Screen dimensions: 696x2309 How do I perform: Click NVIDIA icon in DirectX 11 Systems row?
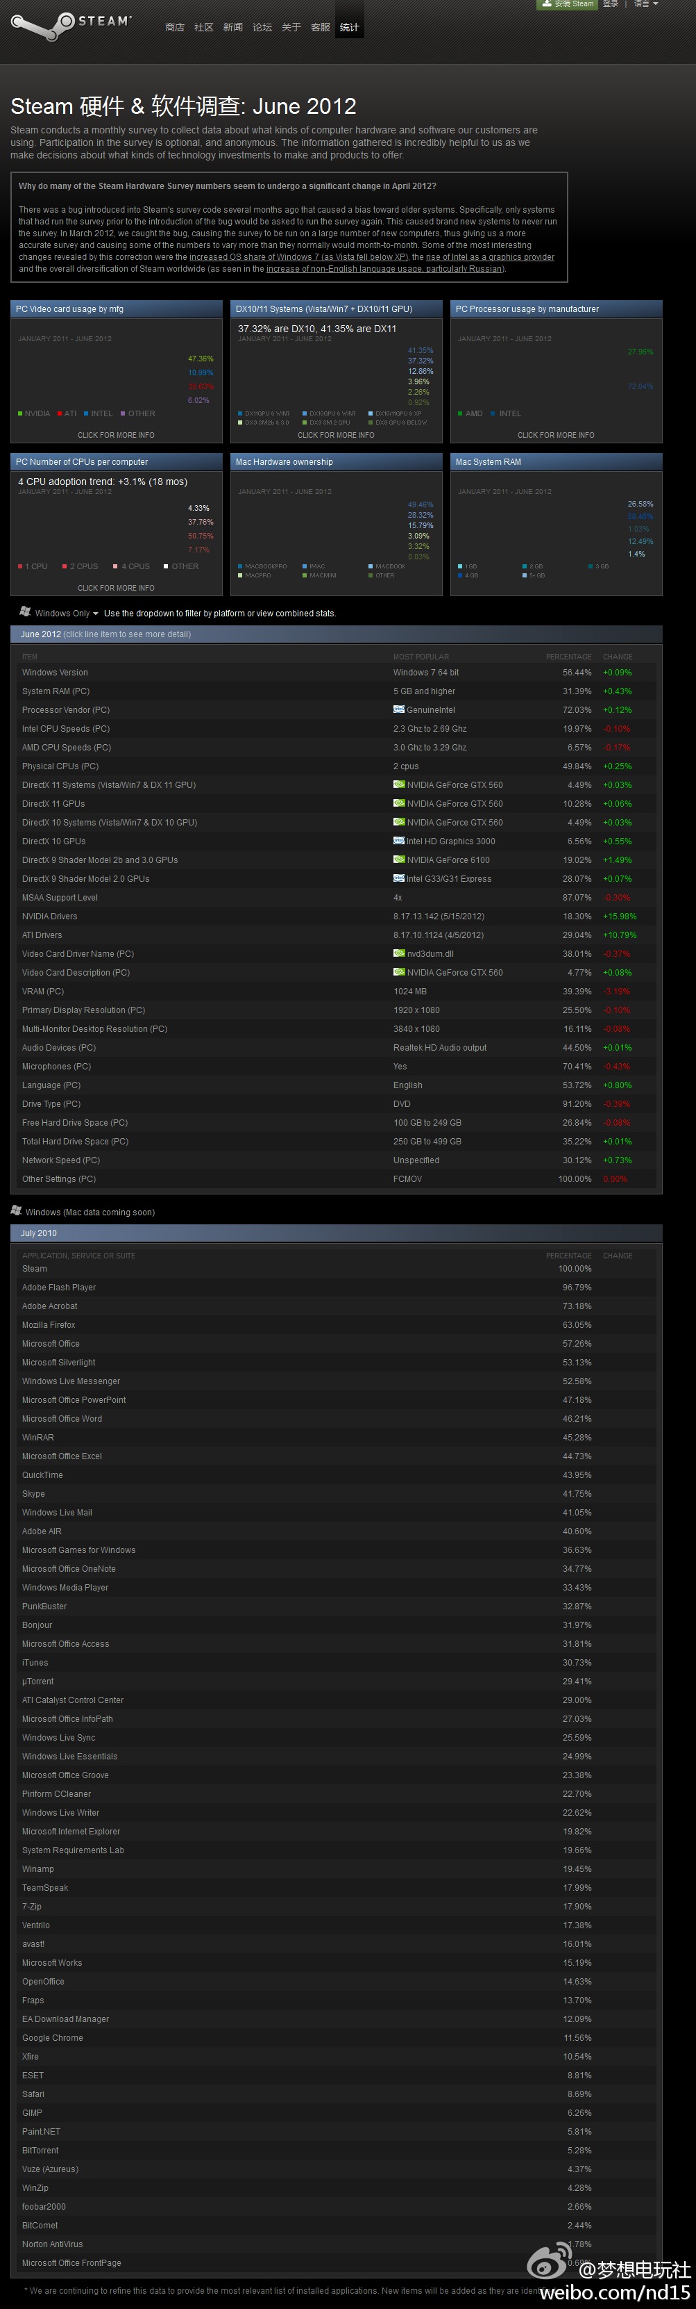(399, 784)
